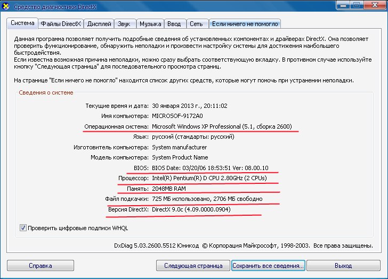Open the Дисплей tab
This screenshot has width=388, height=279.
pyautogui.click(x=99, y=24)
